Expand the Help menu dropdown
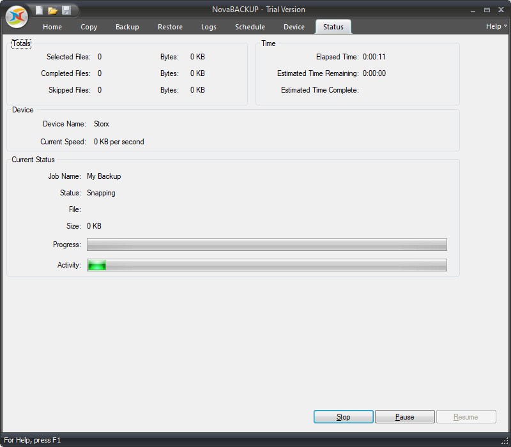511x447 pixels. tap(496, 26)
